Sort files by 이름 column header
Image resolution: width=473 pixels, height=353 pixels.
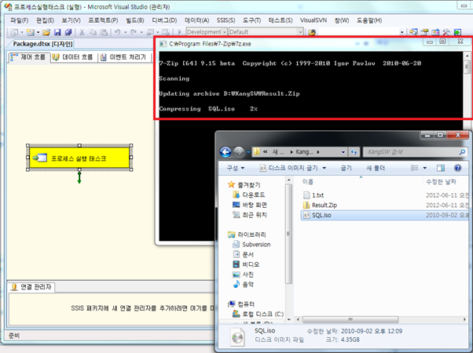pyautogui.click(x=361, y=182)
